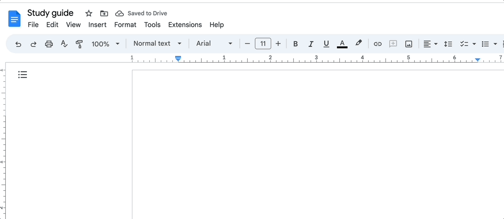This screenshot has width=504, height=219.
Task: Click inside the blank document page
Action: click(318, 144)
